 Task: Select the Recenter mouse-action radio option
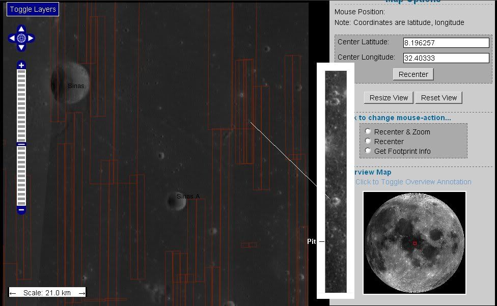368,141
